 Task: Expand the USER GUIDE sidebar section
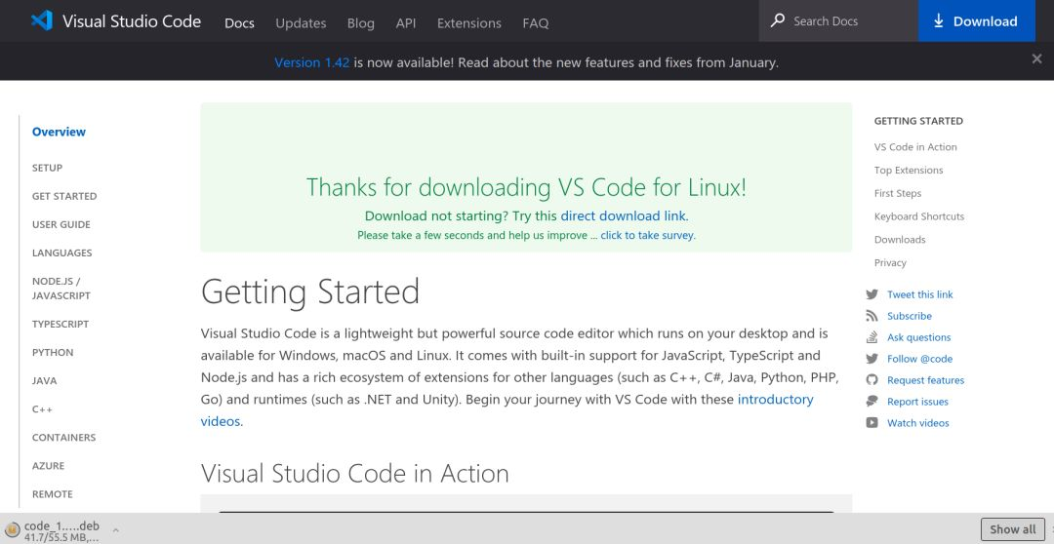pyautogui.click(x=61, y=224)
